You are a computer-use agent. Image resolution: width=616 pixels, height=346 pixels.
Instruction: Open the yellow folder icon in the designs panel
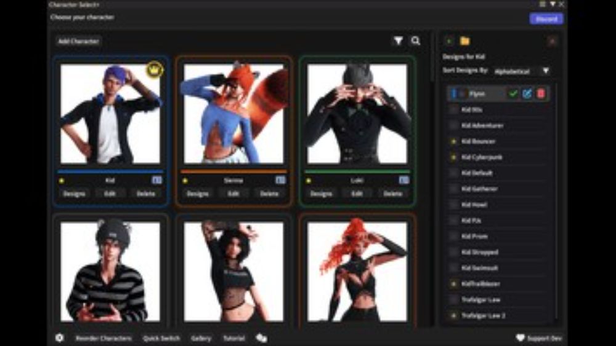464,41
